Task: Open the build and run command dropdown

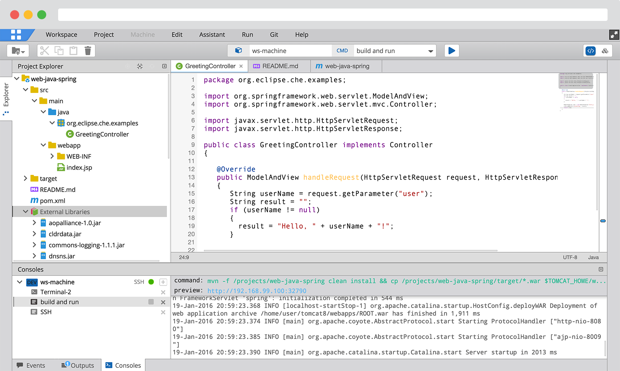Action: click(x=431, y=51)
